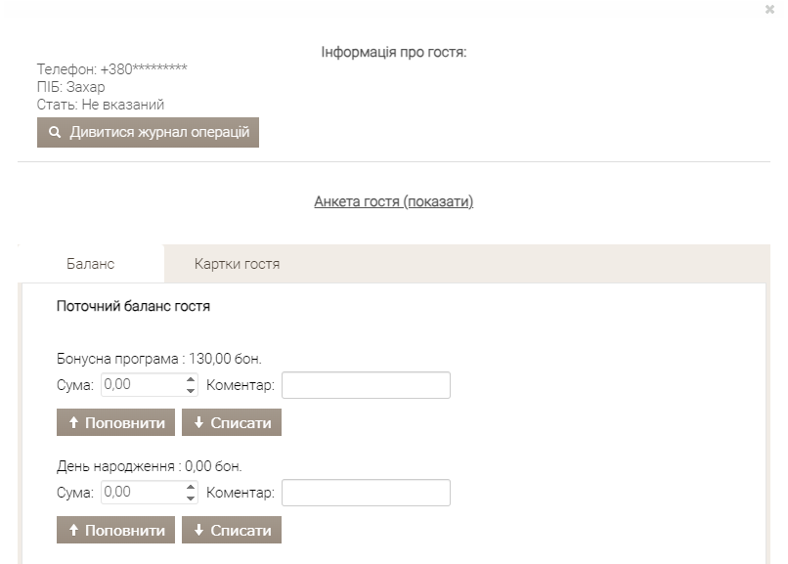Image resolution: width=788 pixels, height=564 pixels.
Task: Open Дивитися журнал операцій
Action: pos(148,133)
